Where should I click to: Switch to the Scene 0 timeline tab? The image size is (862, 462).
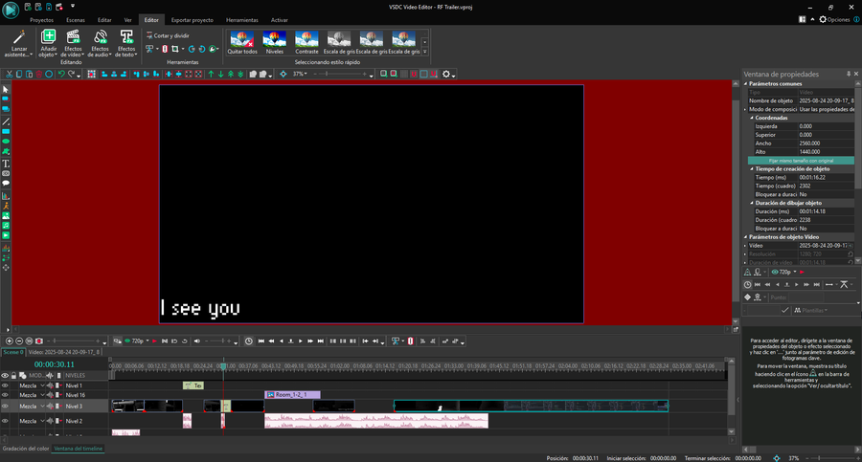(12, 352)
